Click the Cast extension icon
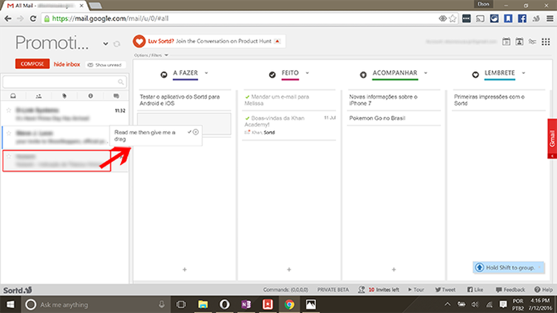The height and width of the screenshot is (313, 557). click(480, 18)
